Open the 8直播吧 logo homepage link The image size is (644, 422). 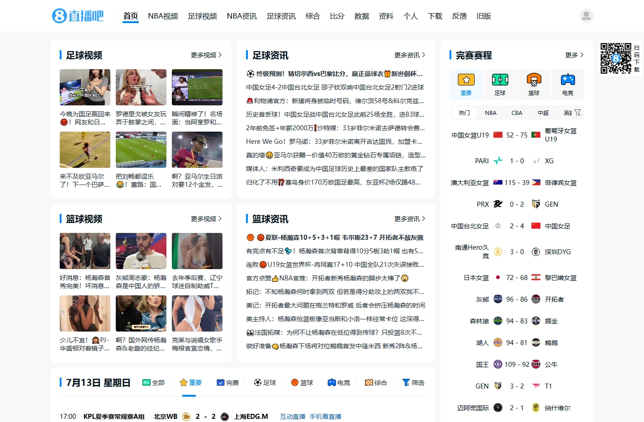coord(78,16)
